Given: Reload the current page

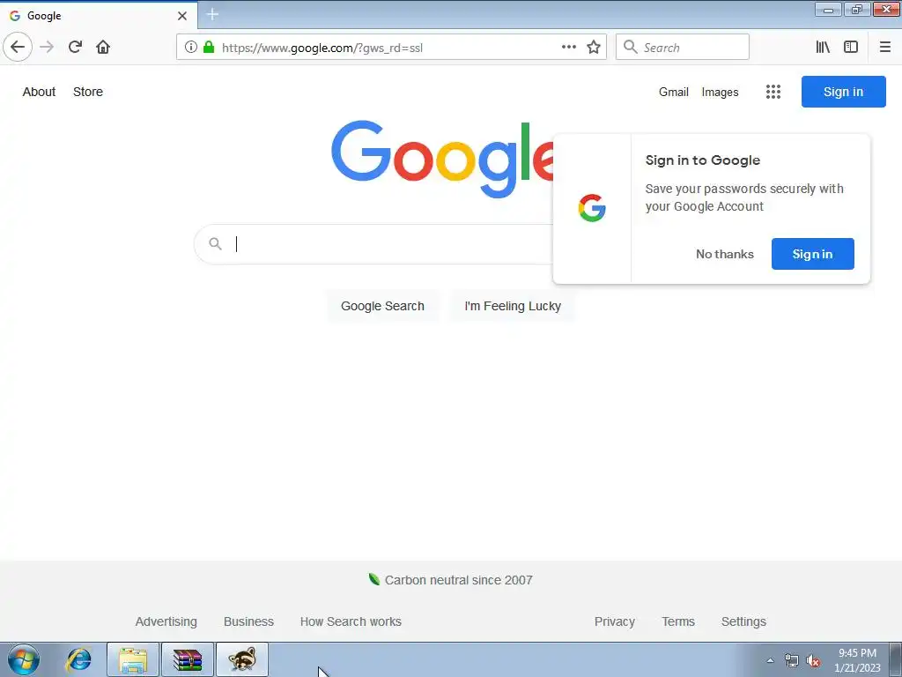Looking at the screenshot, I should 75,48.
